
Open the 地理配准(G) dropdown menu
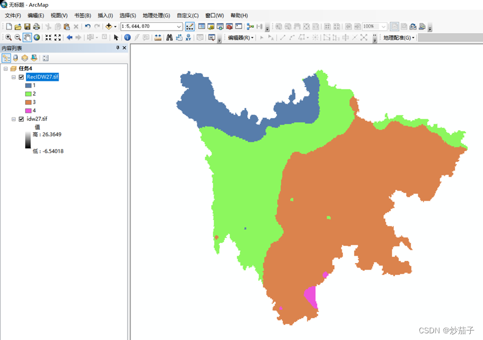(399, 37)
